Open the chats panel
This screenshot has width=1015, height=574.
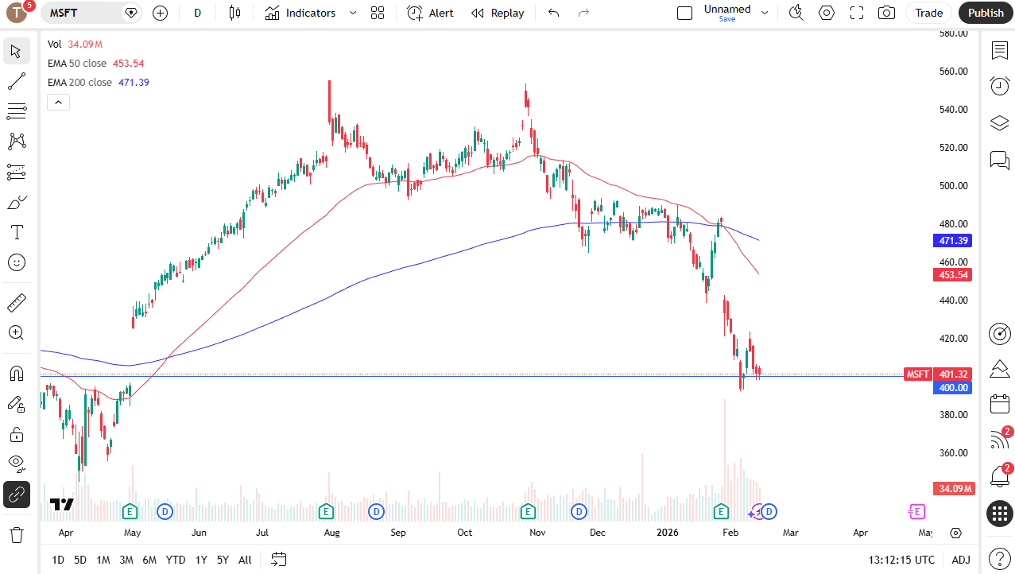point(999,160)
